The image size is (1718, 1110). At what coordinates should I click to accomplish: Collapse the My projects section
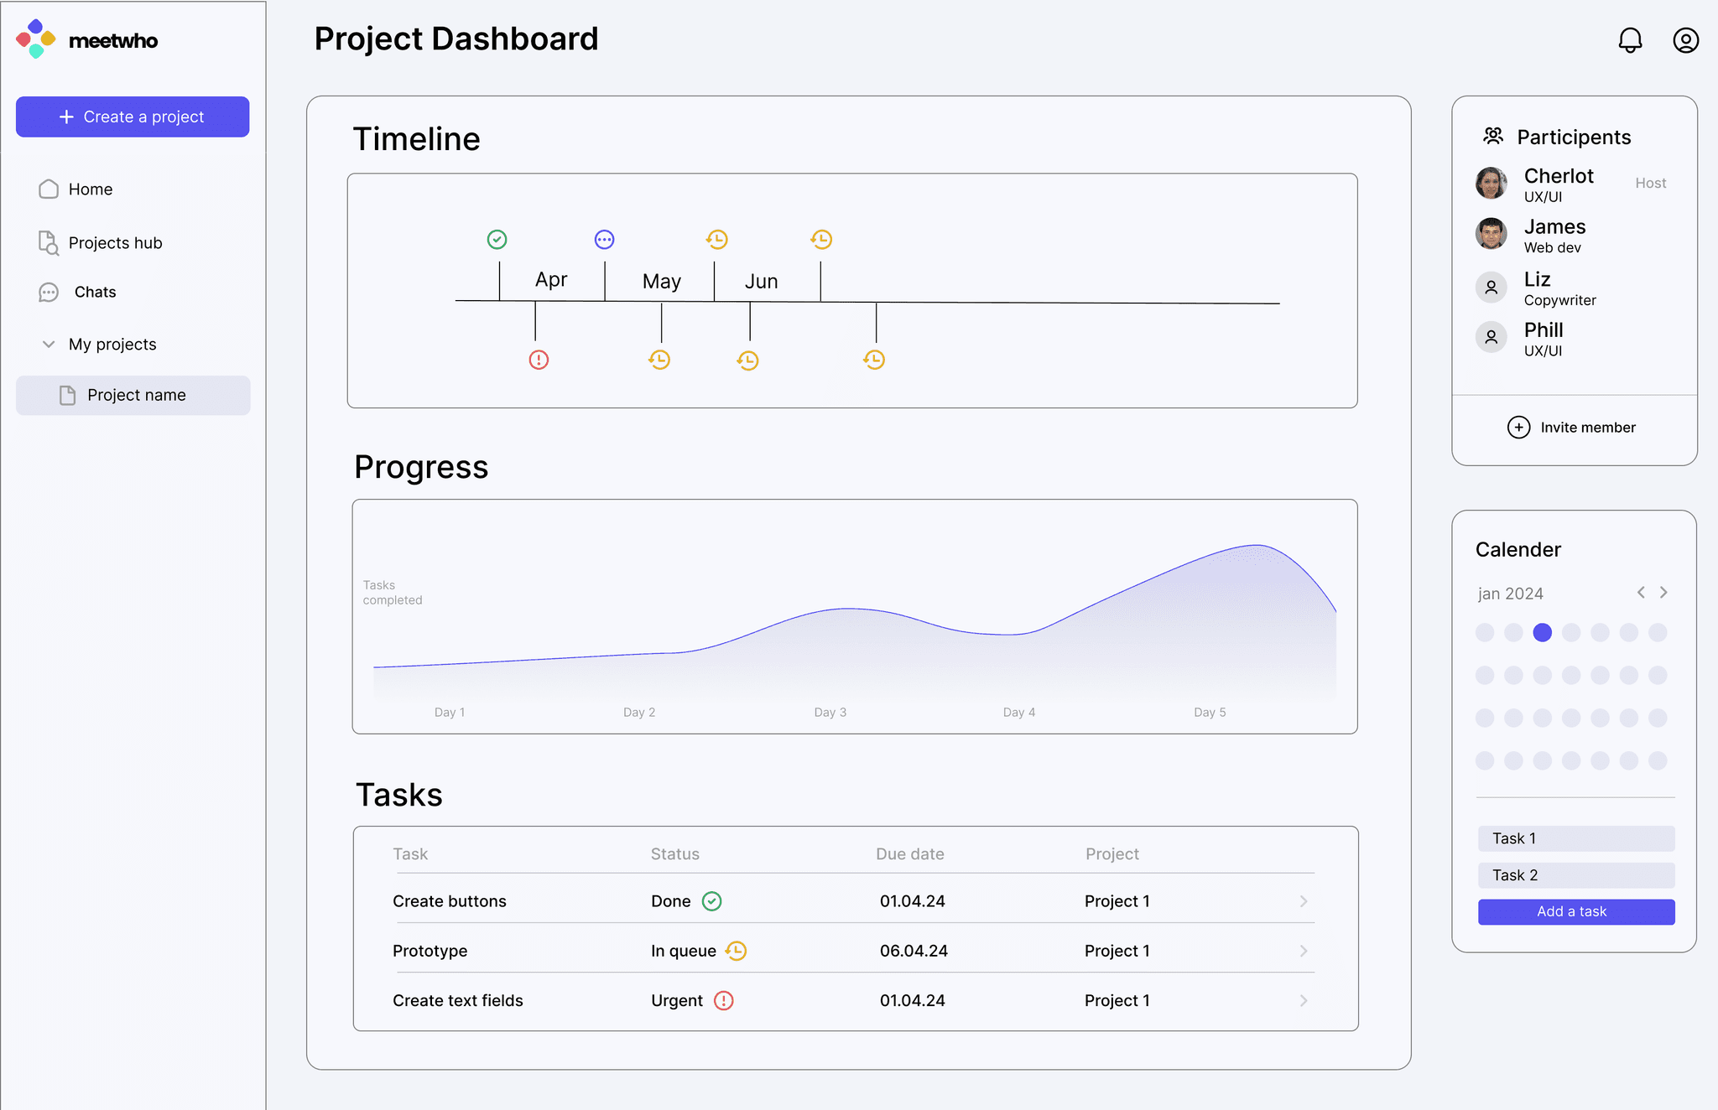(x=49, y=345)
